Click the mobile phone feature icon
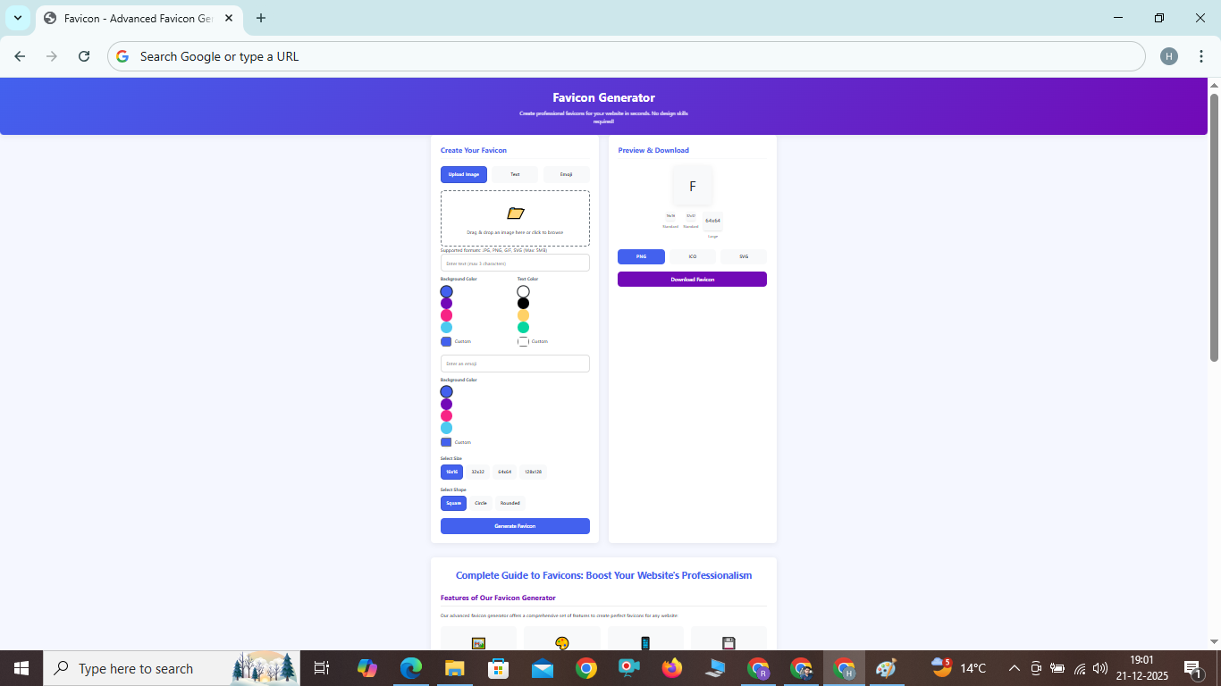The image size is (1221, 686). (645, 643)
